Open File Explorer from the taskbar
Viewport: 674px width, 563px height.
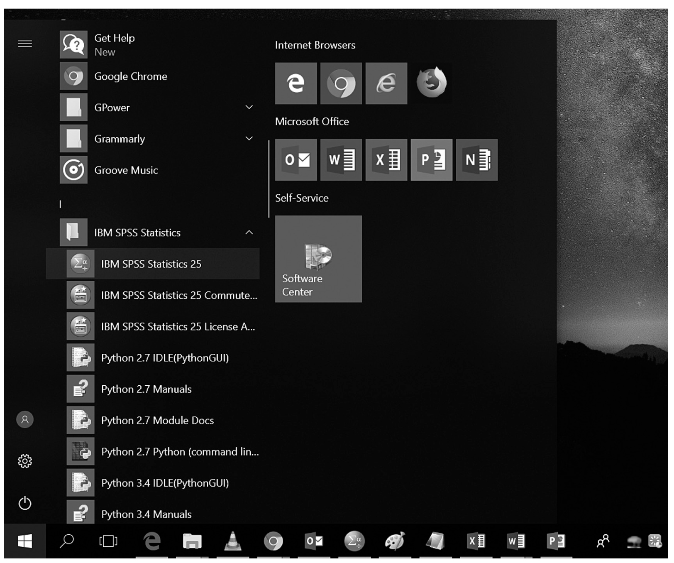tap(192, 541)
